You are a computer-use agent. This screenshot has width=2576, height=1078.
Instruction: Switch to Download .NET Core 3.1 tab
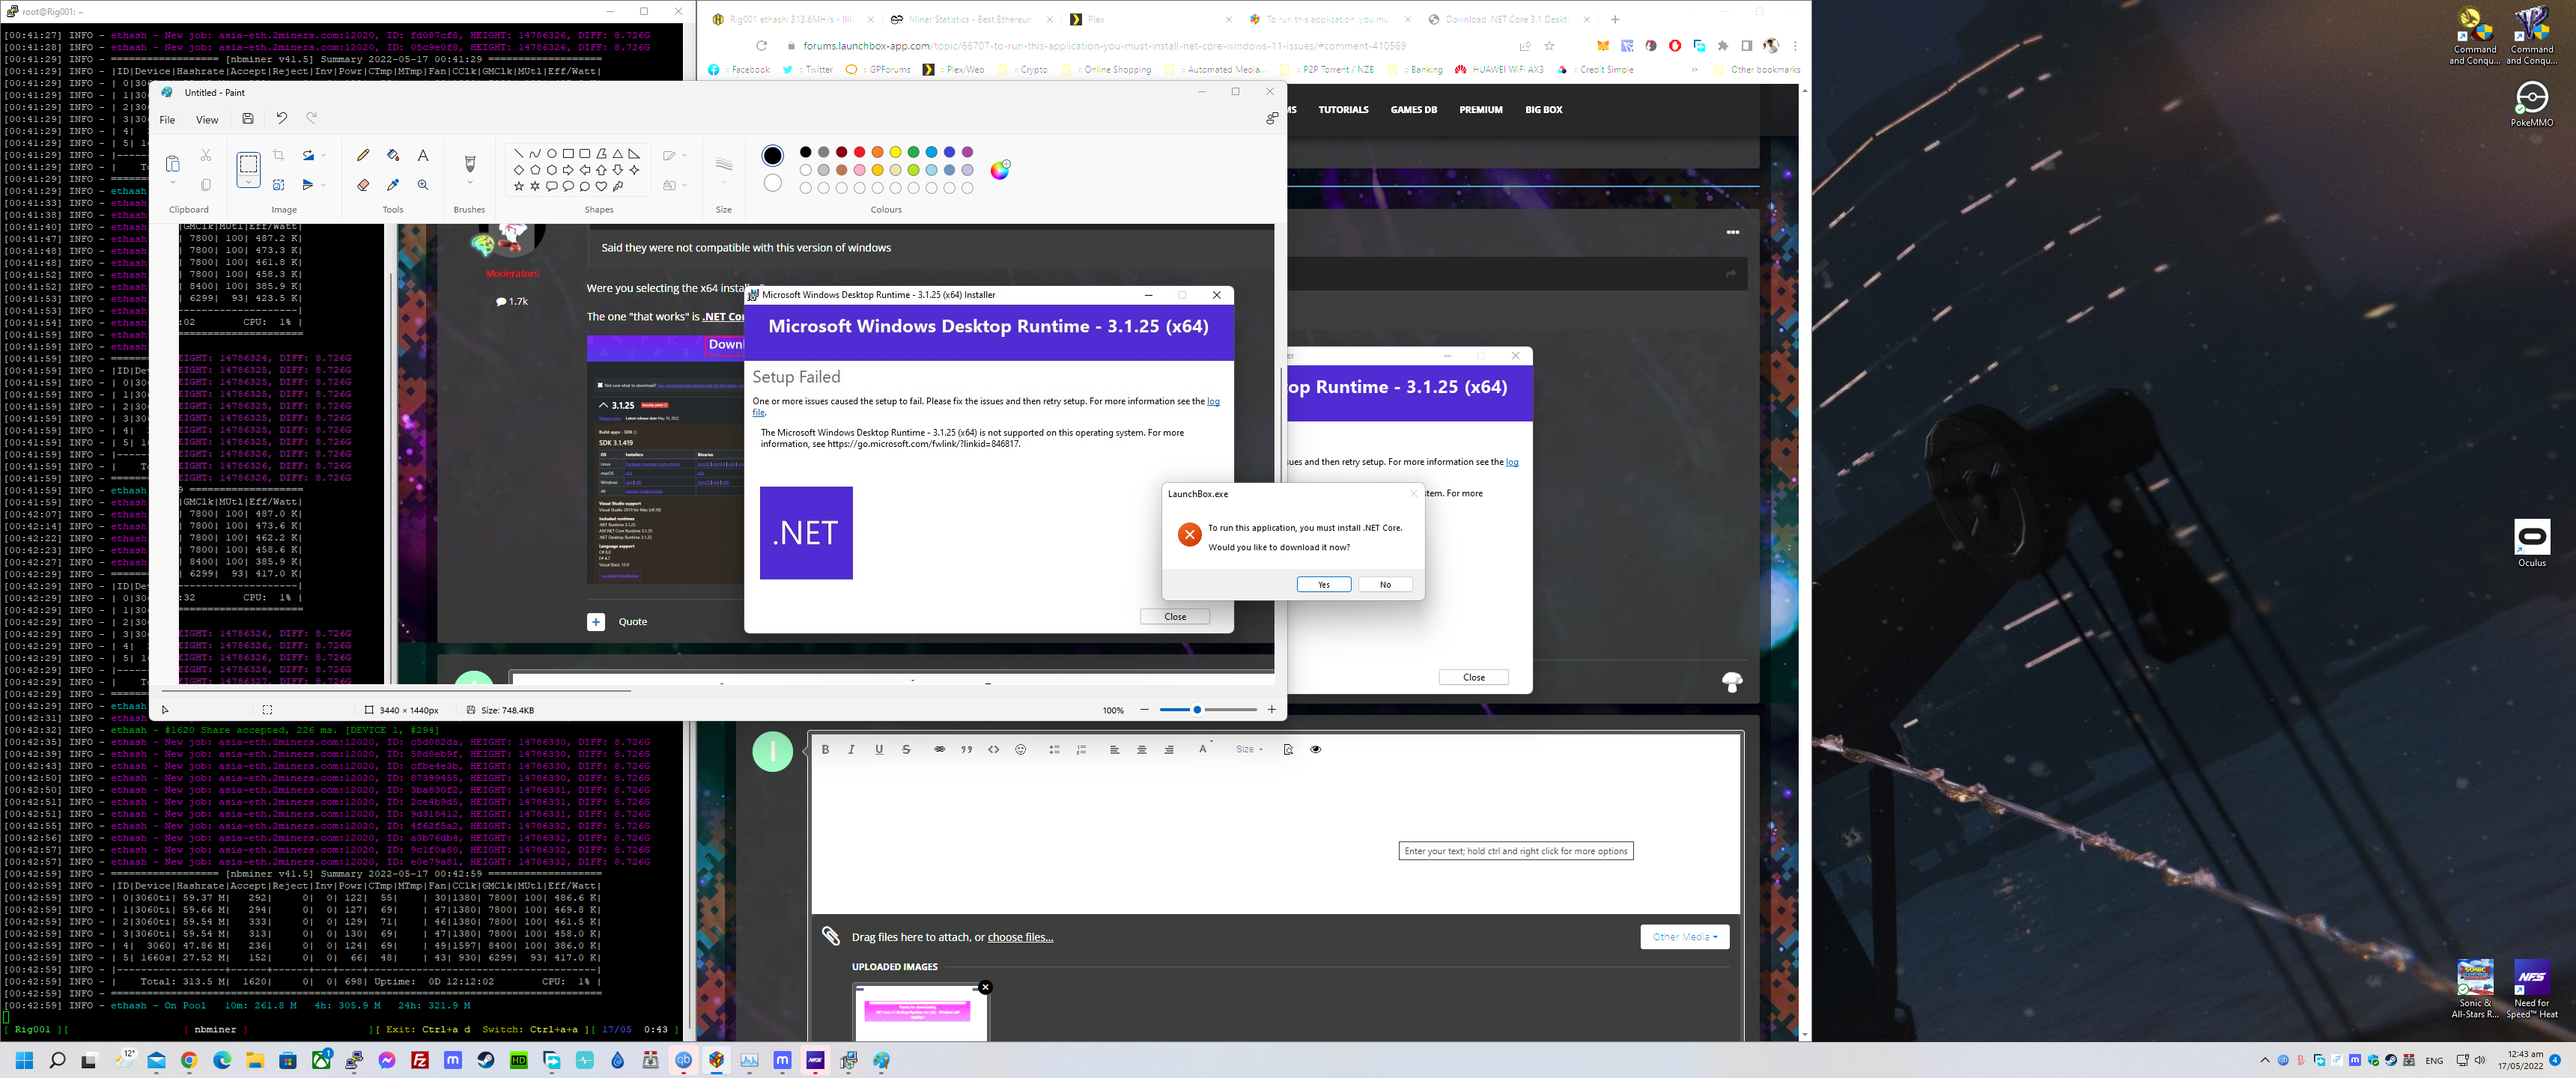pos(1508,19)
